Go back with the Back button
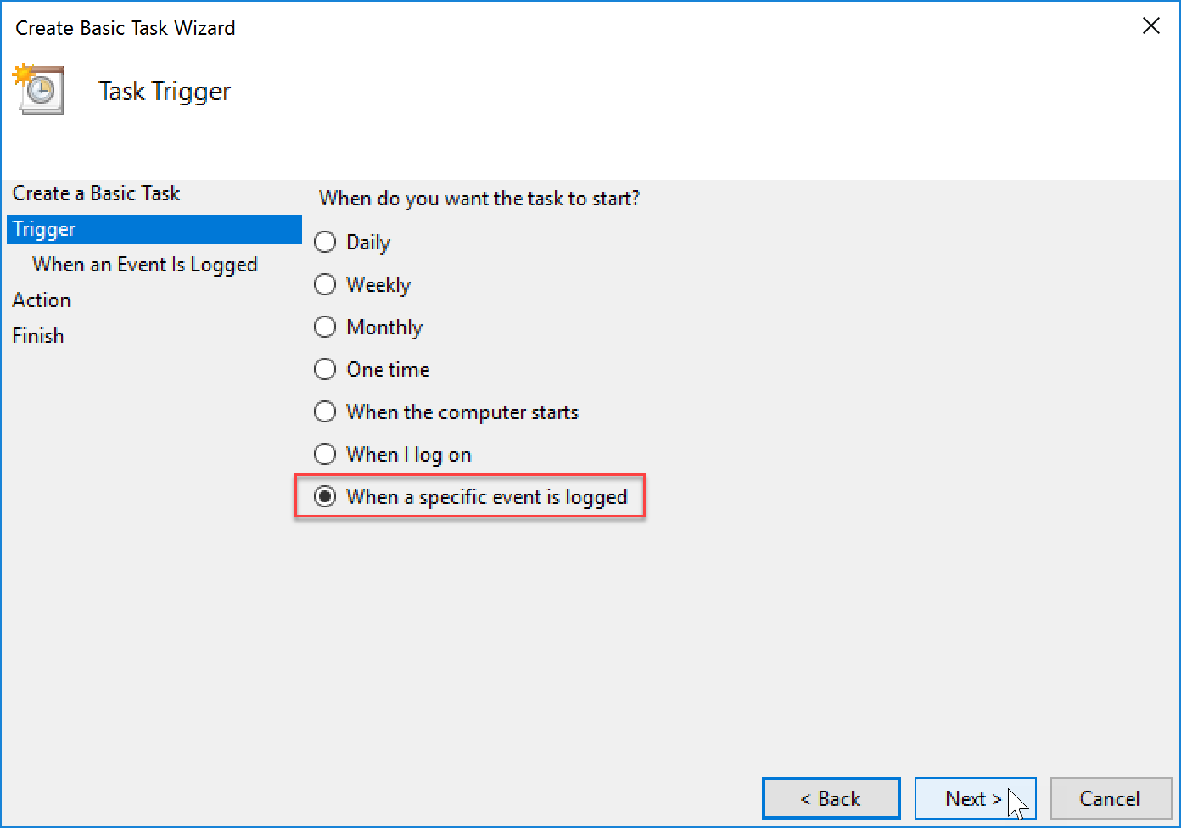This screenshot has height=828, width=1181. (831, 798)
